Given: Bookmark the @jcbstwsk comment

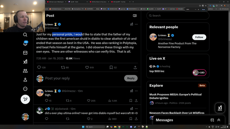Looking at the screenshot, I should click(x=131, y=119).
